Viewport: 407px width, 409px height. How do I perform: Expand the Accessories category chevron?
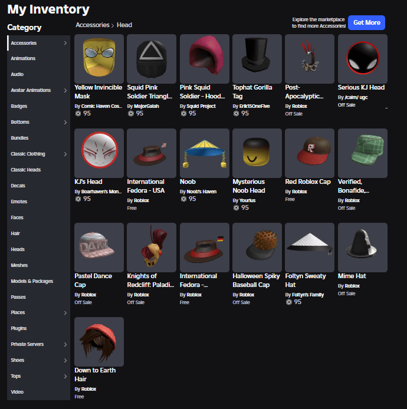(x=65, y=43)
